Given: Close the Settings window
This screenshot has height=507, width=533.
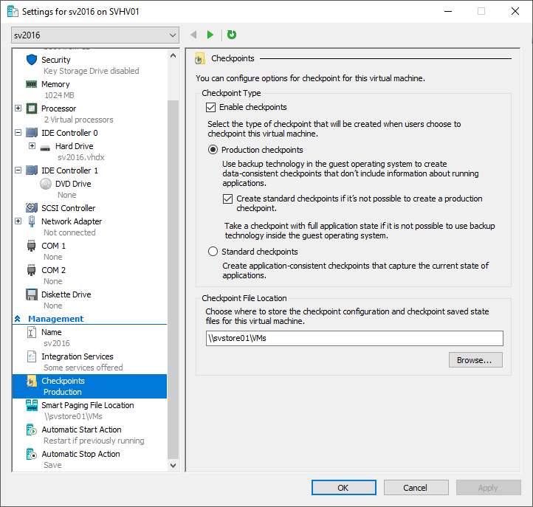Looking at the screenshot, I should 515,11.
